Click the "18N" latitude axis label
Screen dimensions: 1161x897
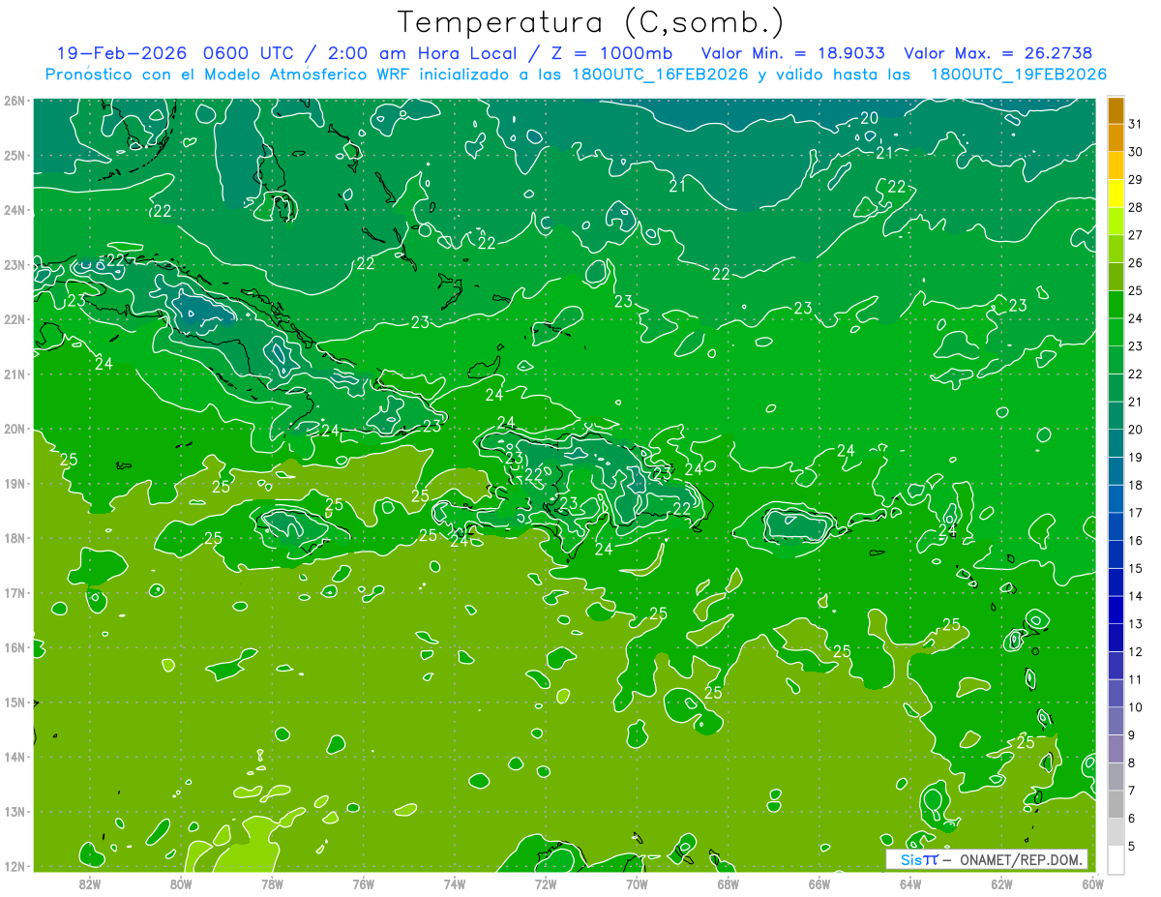coord(15,538)
